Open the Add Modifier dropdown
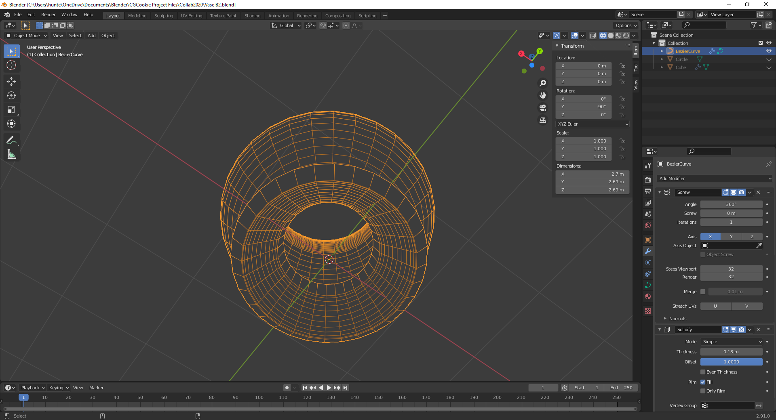This screenshot has width=776, height=420. point(715,178)
